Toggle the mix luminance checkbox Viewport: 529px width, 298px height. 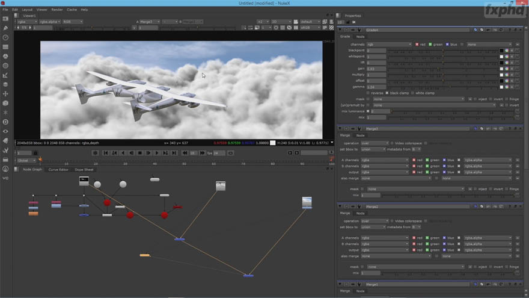tap(368, 111)
